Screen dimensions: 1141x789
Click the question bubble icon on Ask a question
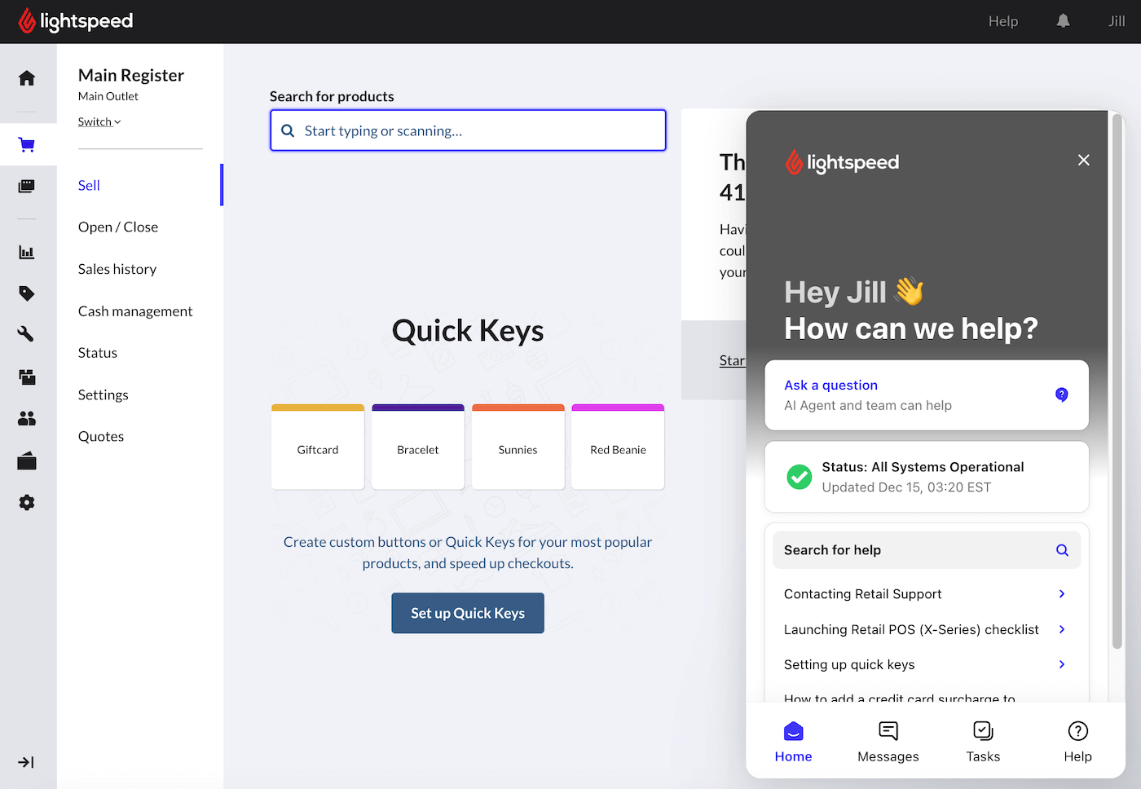pyautogui.click(x=1062, y=394)
